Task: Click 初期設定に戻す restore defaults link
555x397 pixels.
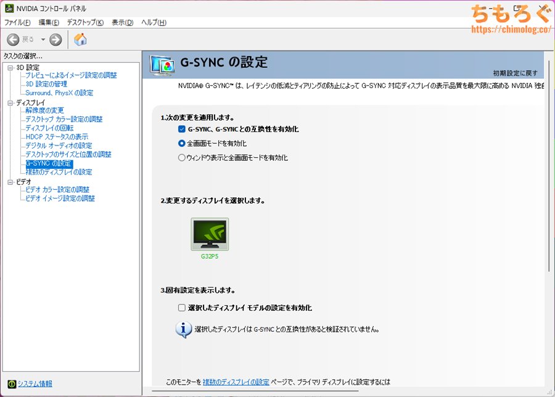Action: tap(516, 73)
